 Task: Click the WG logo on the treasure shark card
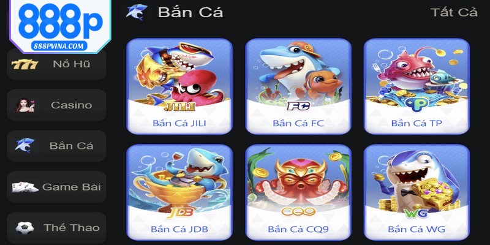point(416,213)
